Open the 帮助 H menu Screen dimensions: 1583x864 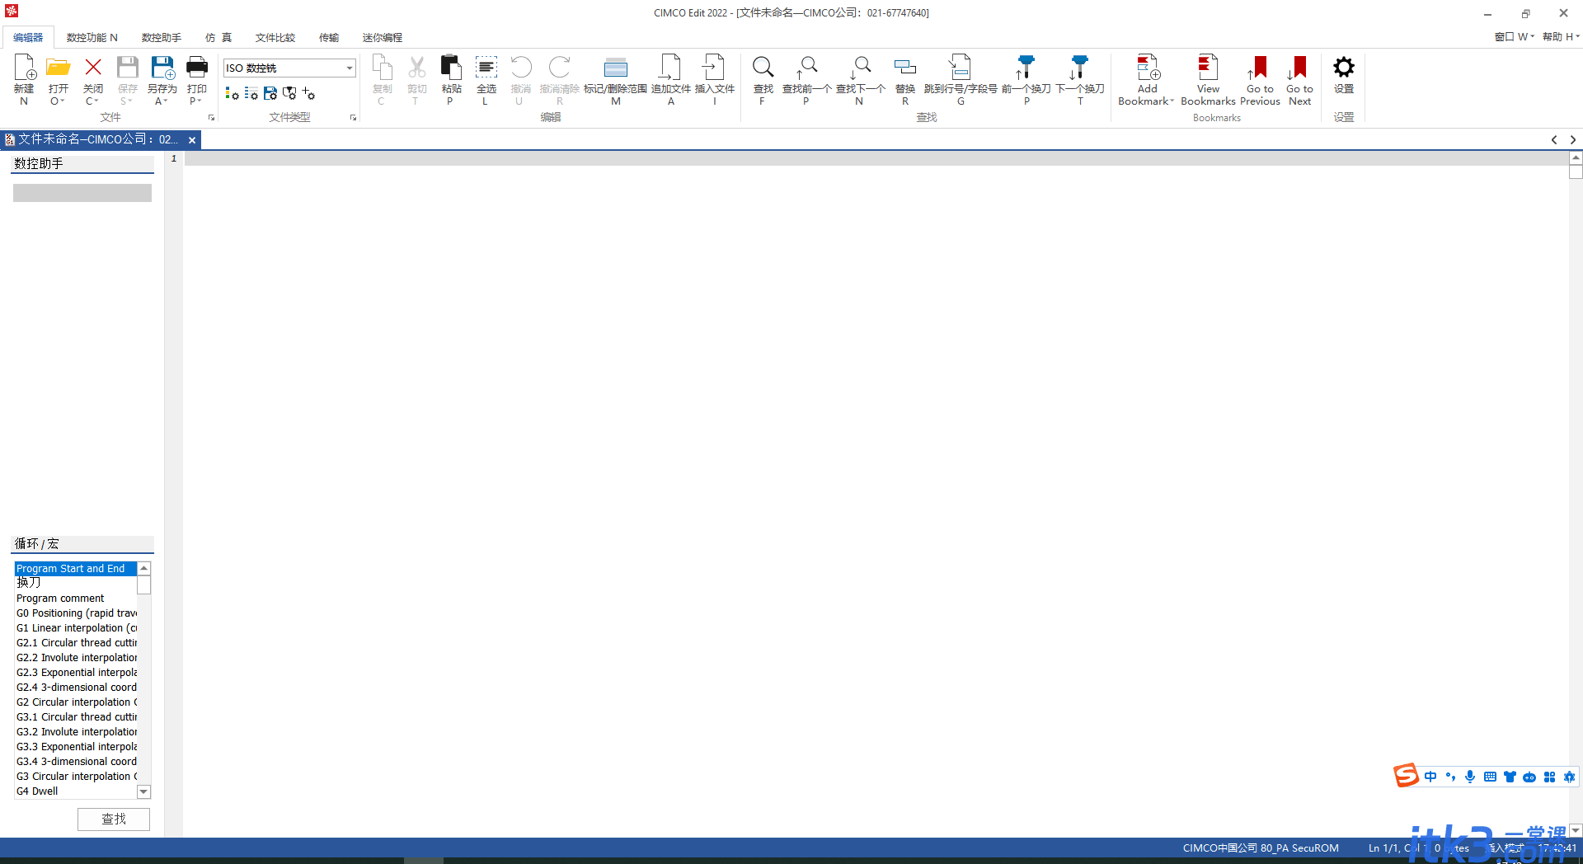point(1561,37)
